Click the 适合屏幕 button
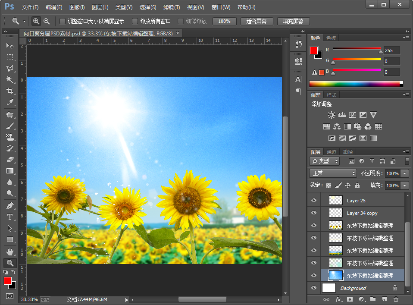413x305 pixels. 256,21
